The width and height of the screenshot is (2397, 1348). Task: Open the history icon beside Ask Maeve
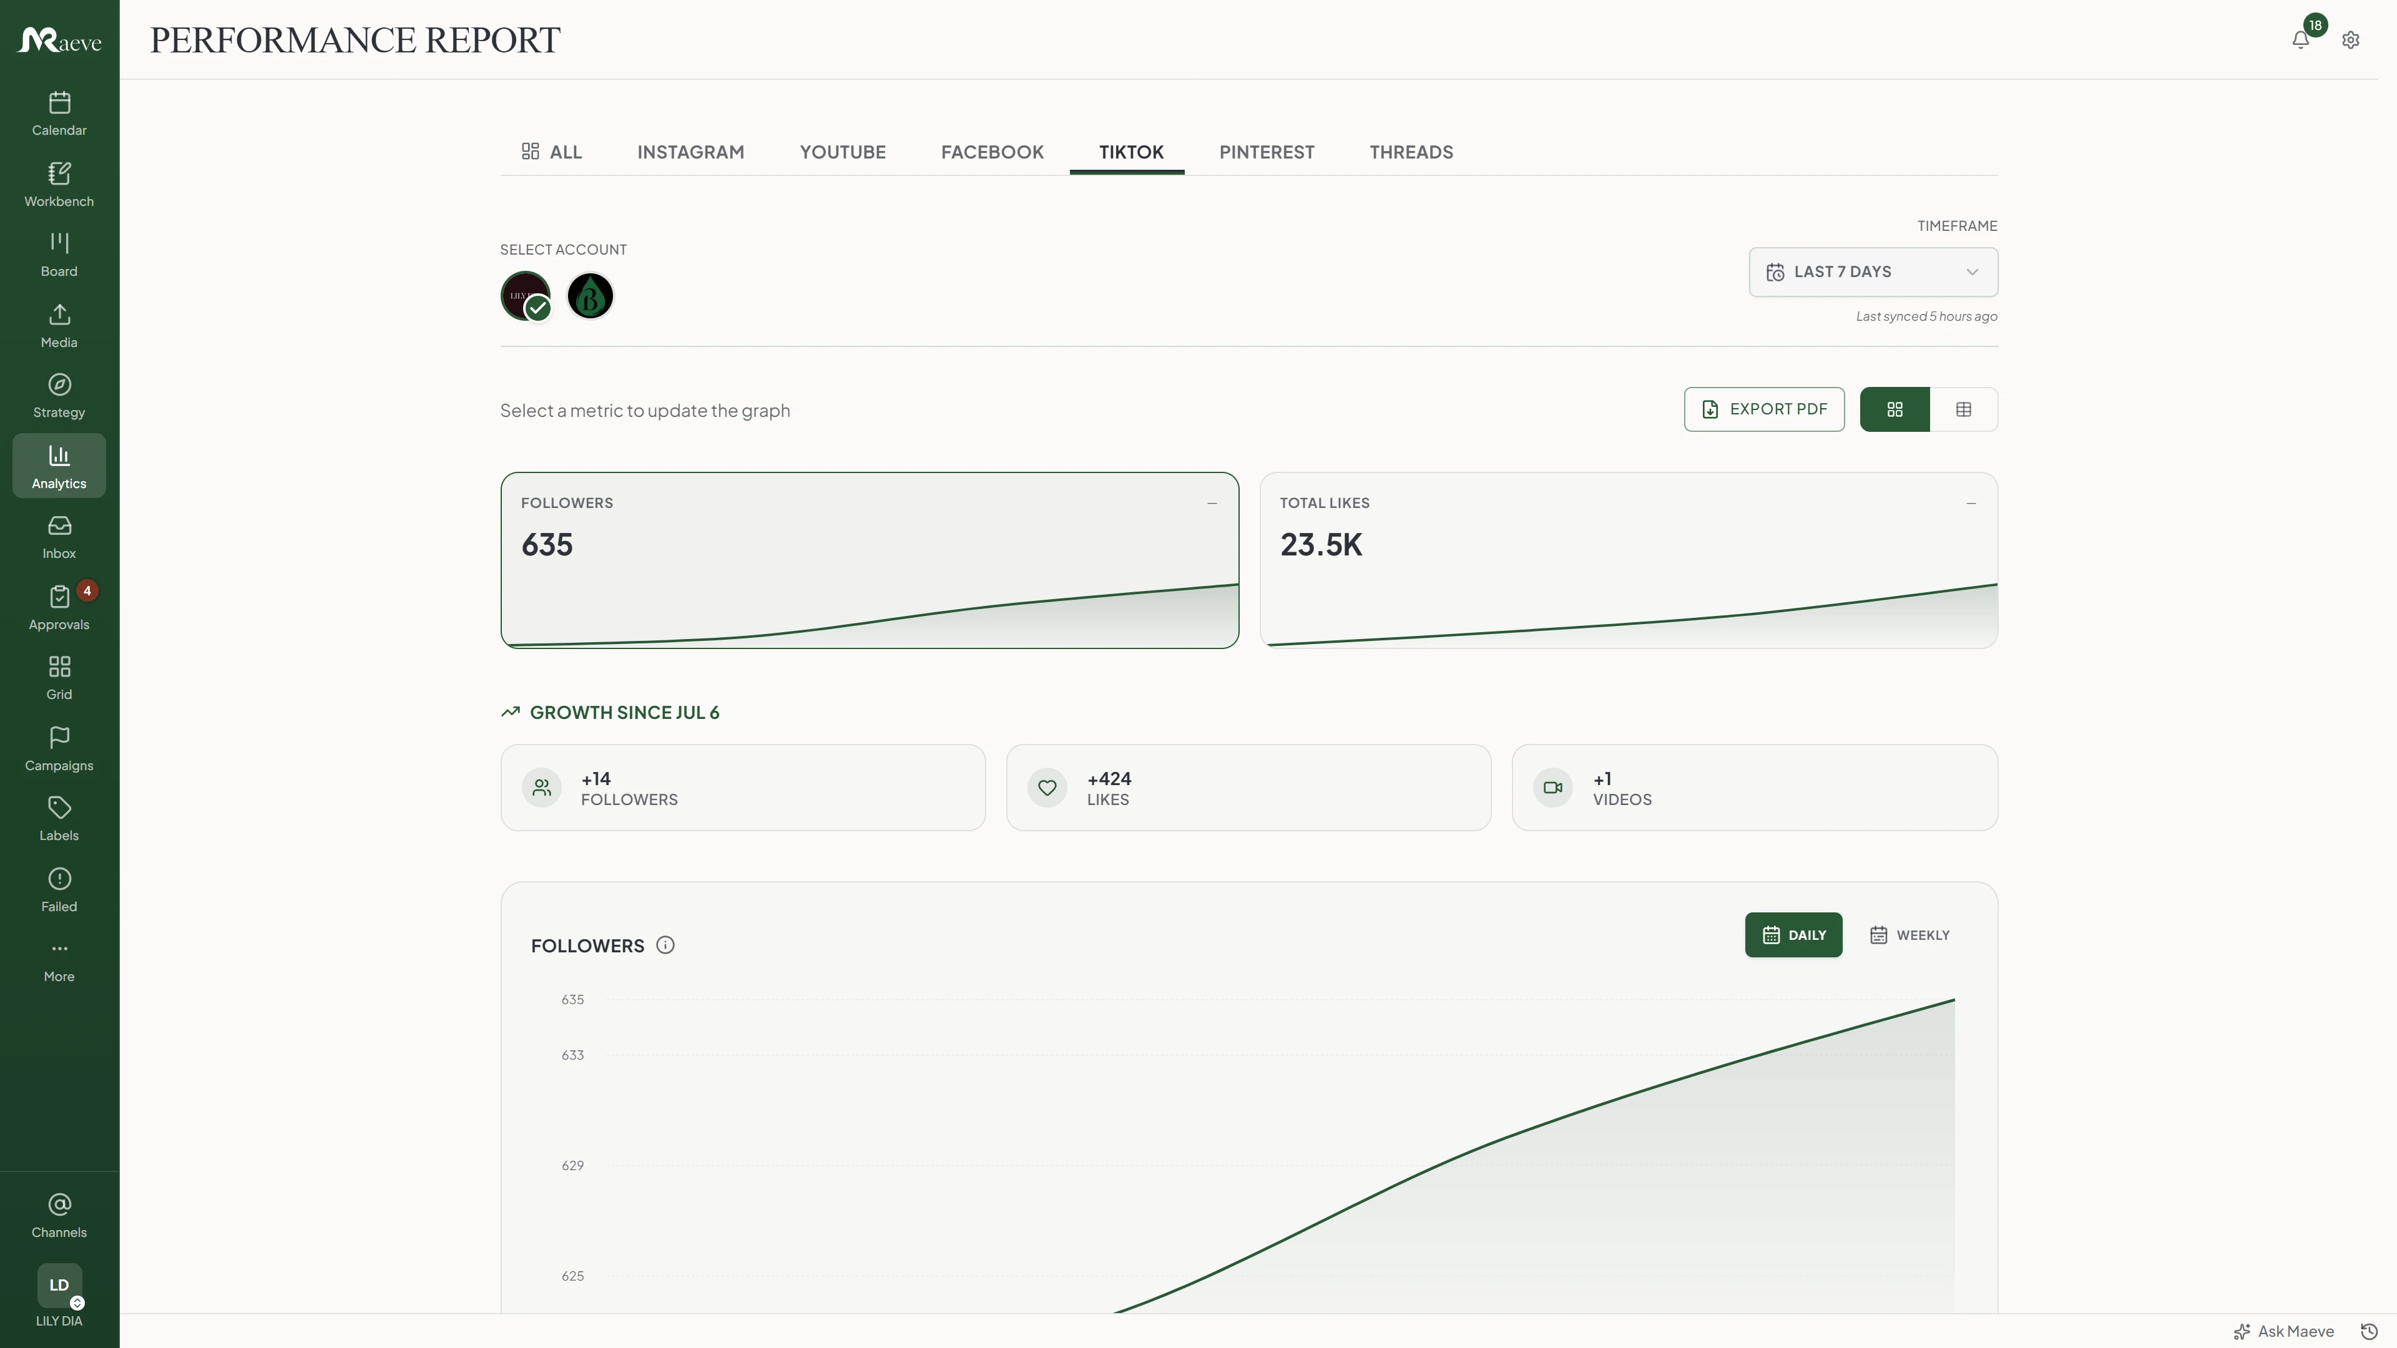2370,1331
